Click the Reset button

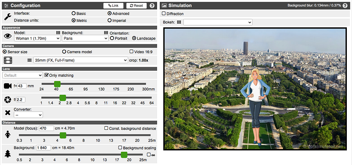tap(137, 6)
